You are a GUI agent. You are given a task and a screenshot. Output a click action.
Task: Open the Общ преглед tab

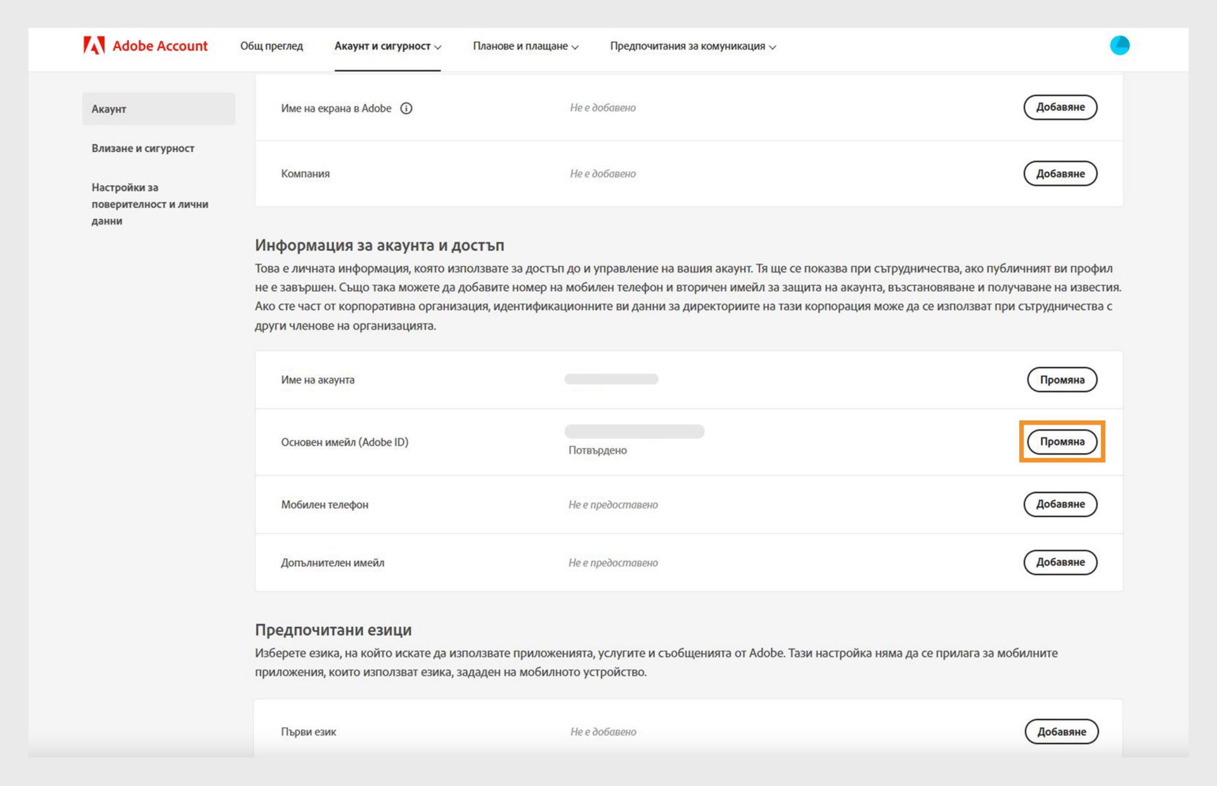coord(271,46)
